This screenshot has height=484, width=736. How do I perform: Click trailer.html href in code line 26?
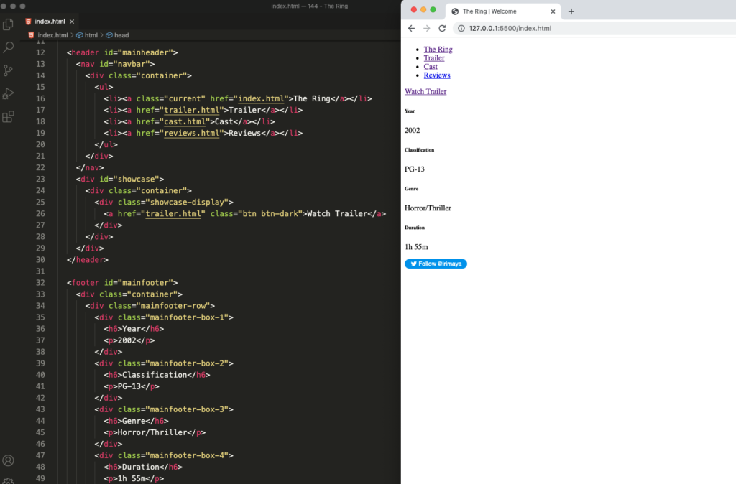(x=173, y=214)
